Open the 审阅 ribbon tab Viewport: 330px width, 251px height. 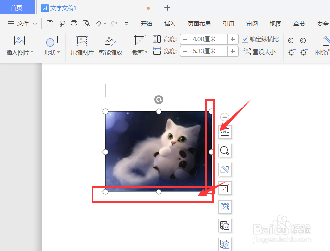point(252,24)
